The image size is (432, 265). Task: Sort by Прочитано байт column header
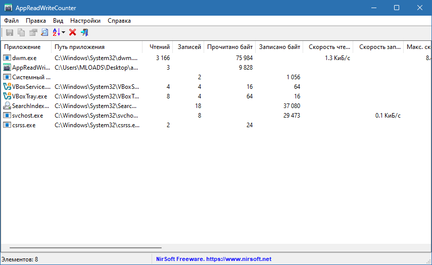pos(229,47)
